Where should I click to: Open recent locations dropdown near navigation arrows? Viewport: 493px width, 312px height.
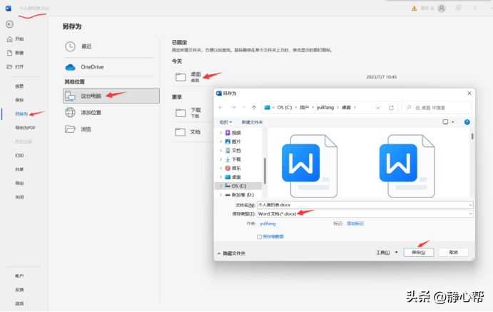tap(244, 108)
